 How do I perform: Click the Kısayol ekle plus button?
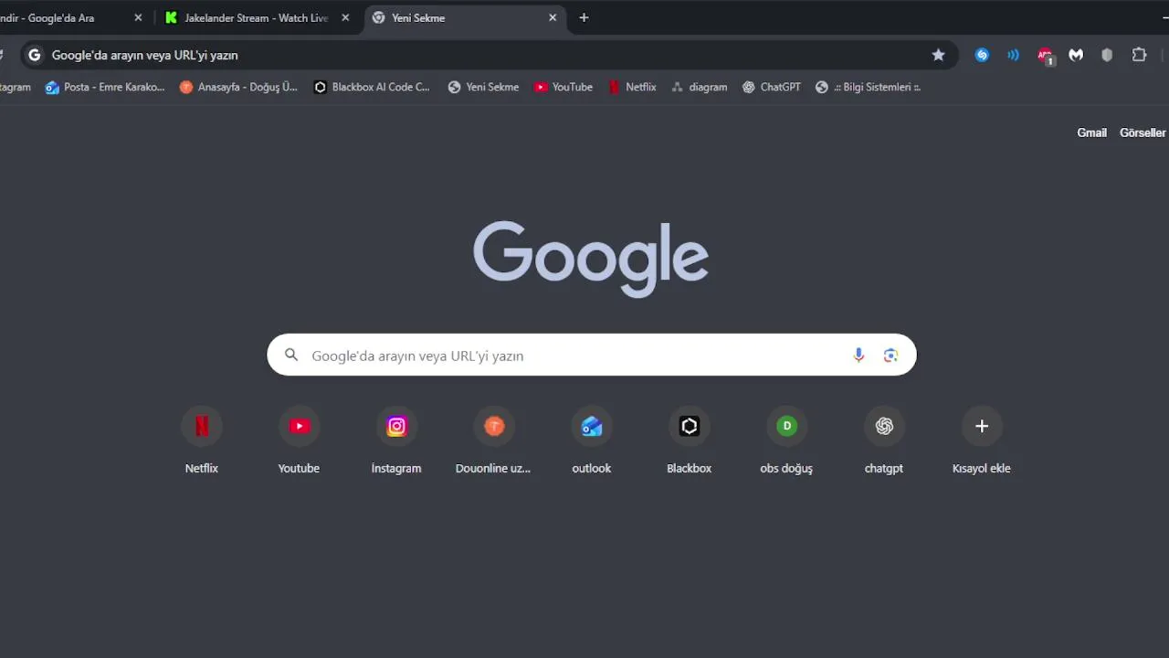pyautogui.click(x=982, y=426)
